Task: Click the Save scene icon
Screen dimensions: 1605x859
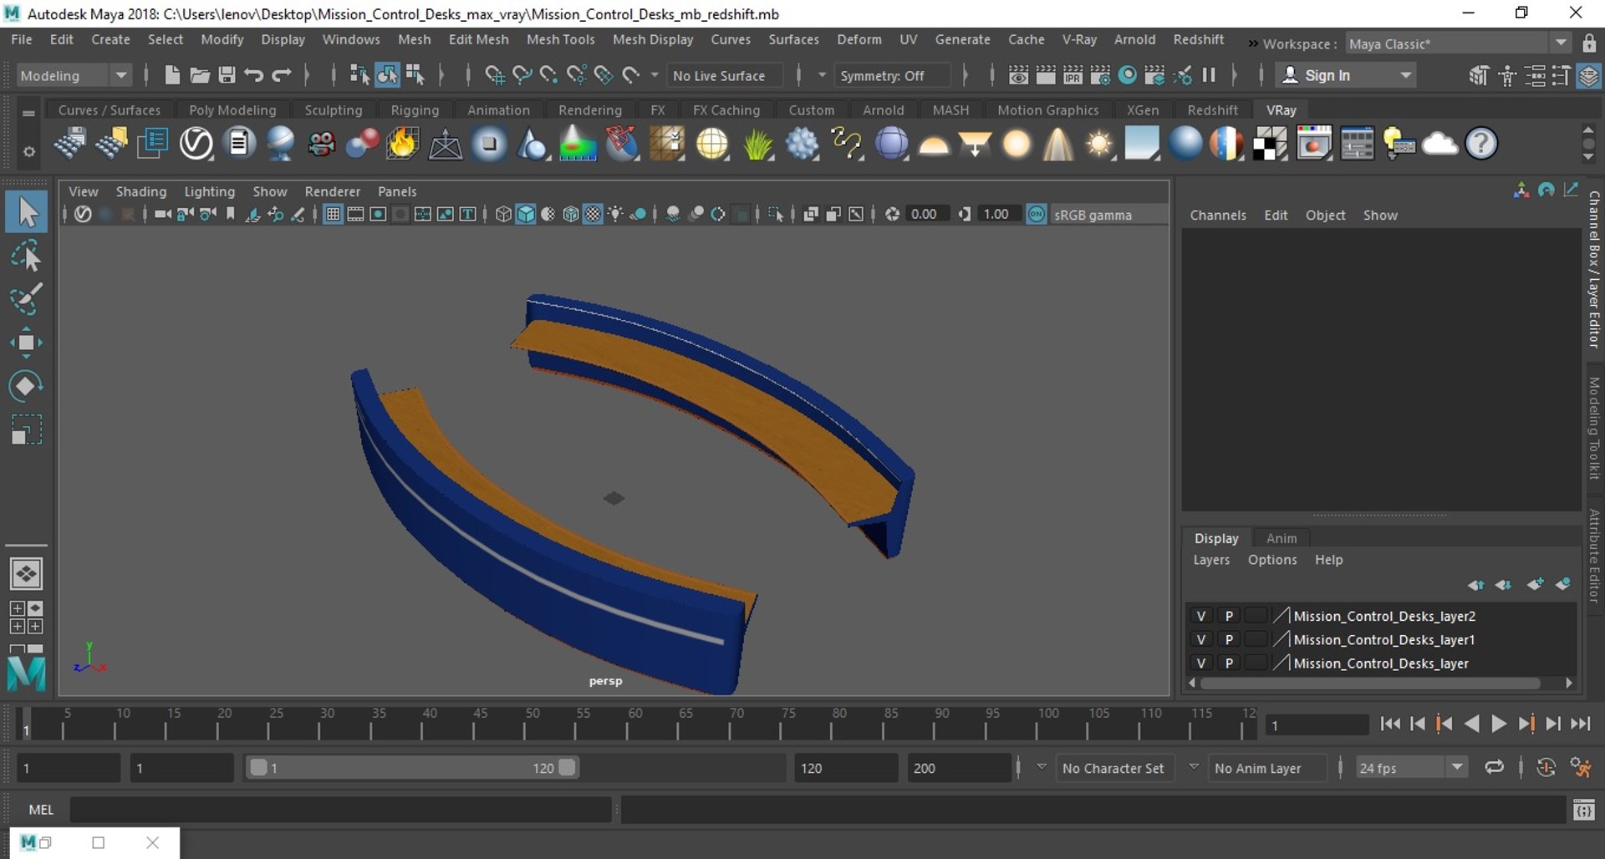Action: point(227,75)
